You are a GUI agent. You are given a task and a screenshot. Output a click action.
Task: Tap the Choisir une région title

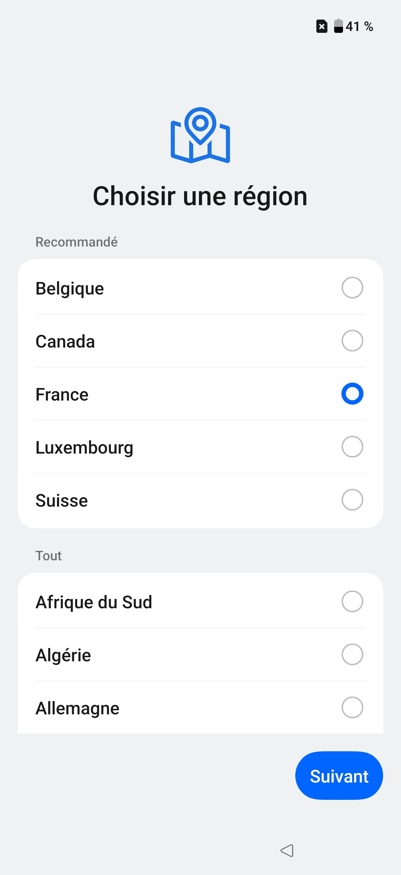click(200, 196)
